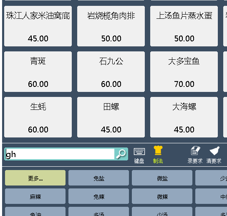Select the 石九公 dish tile
Screen dimensions: 227x216
pos(111,72)
